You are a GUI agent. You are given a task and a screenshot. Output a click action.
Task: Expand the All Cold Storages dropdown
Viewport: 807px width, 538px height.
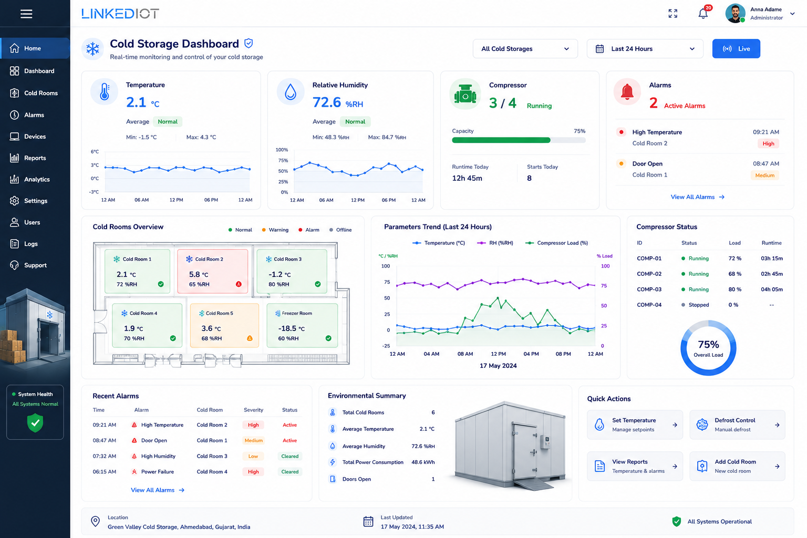[525, 49]
